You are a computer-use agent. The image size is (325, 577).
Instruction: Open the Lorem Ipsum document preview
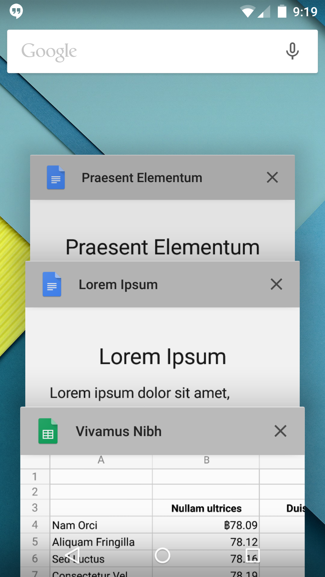[162, 357]
